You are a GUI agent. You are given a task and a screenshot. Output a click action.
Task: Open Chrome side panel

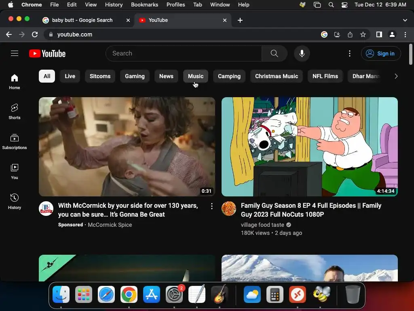(x=379, y=34)
